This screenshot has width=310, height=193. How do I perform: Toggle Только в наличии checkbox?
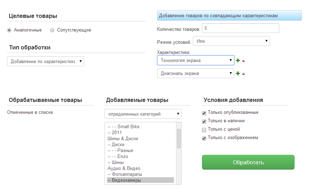point(204,121)
